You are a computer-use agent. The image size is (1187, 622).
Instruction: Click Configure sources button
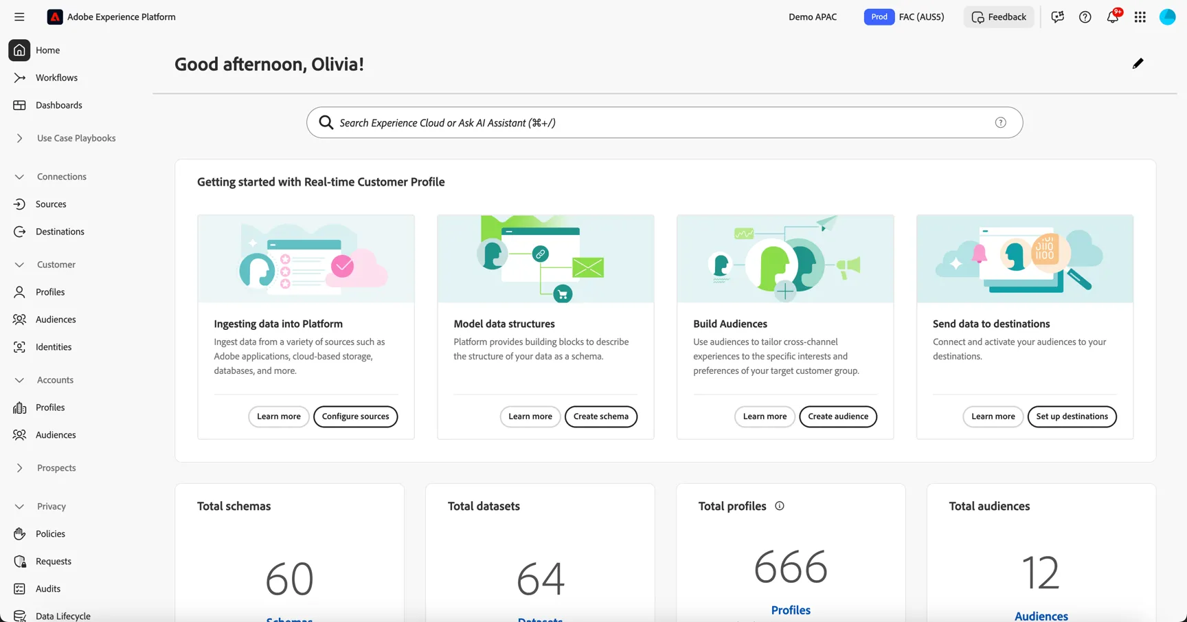(x=355, y=416)
